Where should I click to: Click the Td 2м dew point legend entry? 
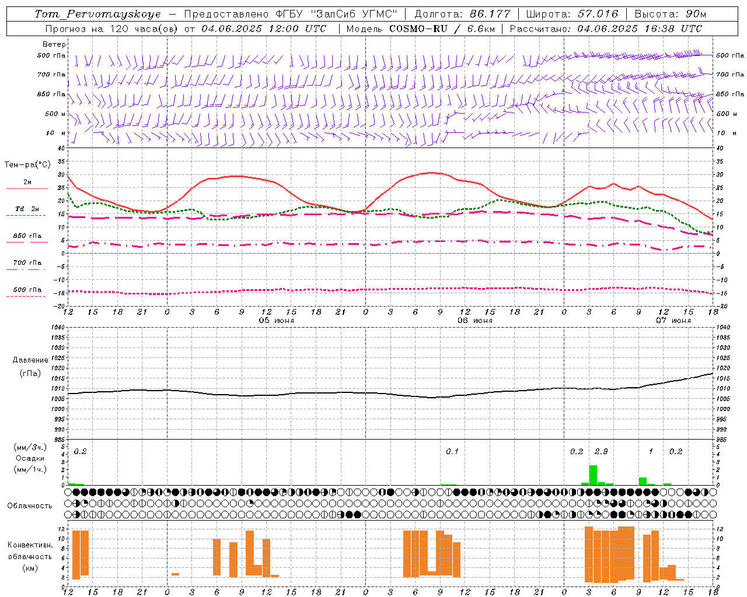coord(27,209)
